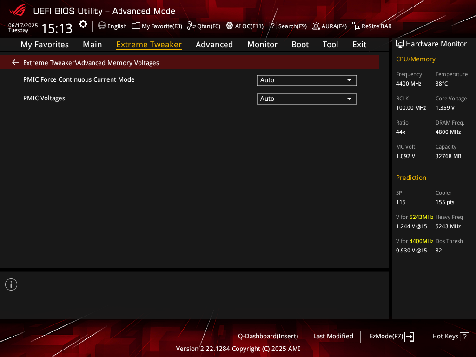Click the Prediction section heading

coord(411,178)
